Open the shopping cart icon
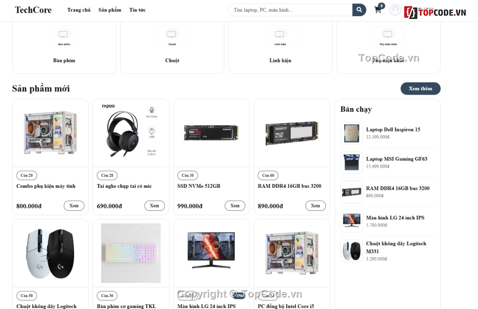Image resolution: width=478 pixels, height=309 pixels. [378, 10]
